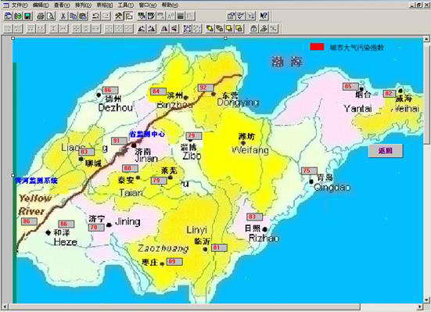431x312 pixels.
Task: Click the Open file toolbar icon
Action: tap(18, 16)
